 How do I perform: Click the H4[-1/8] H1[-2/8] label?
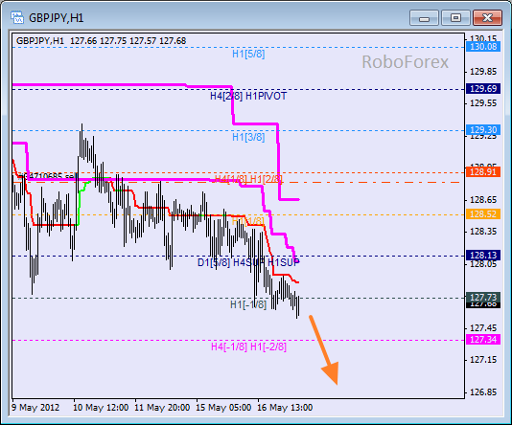click(x=249, y=347)
